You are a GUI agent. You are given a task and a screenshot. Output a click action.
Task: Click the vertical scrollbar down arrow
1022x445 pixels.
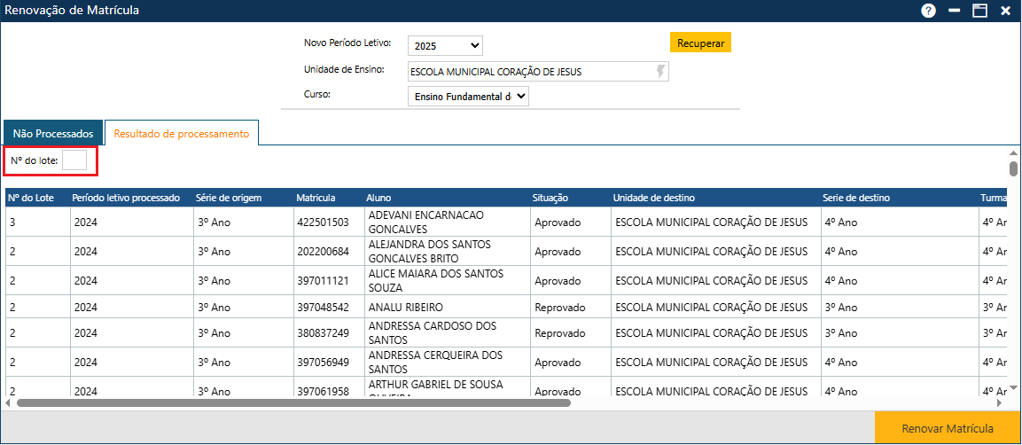point(1013,388)
